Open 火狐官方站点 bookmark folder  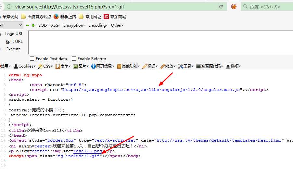(x=36, y=17)
